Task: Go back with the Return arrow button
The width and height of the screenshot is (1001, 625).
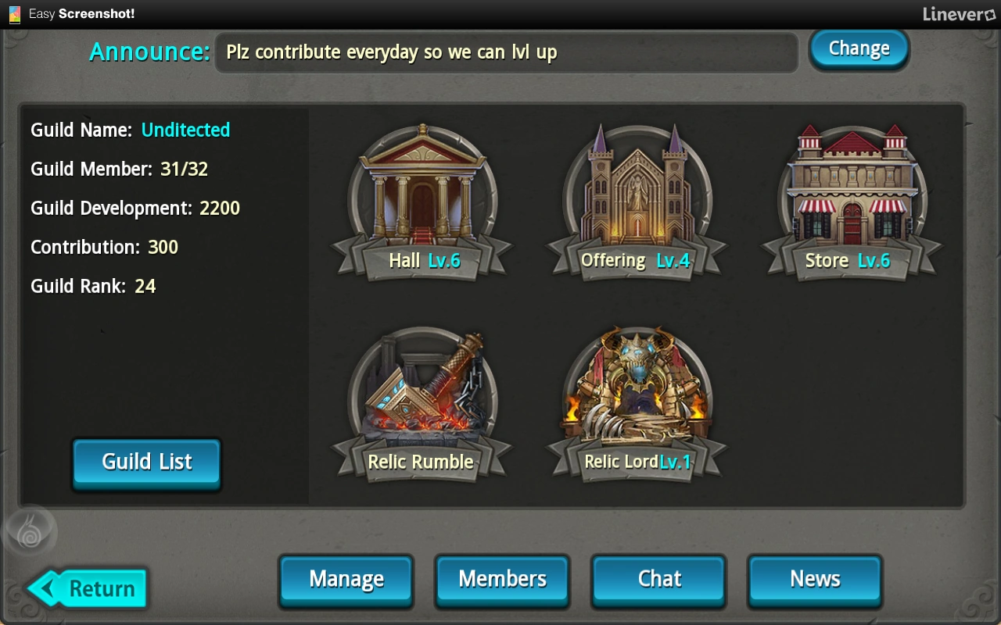Action: click(88, 588)
